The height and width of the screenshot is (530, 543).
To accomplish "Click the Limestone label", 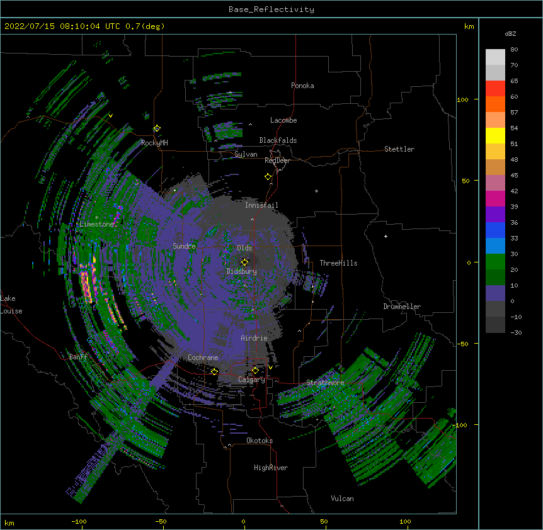I will pos(96,224).
